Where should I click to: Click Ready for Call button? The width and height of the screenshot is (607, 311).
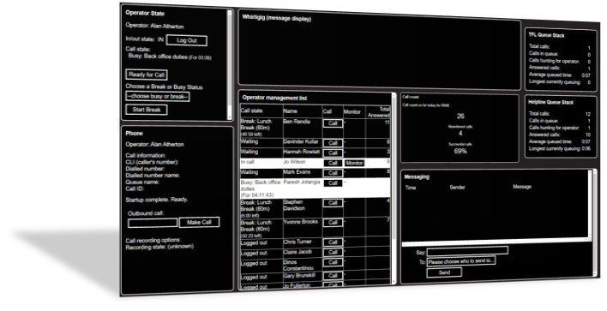click(147, 75)
